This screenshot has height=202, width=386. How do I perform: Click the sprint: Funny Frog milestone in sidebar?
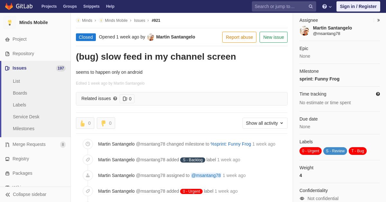(319, 79)
